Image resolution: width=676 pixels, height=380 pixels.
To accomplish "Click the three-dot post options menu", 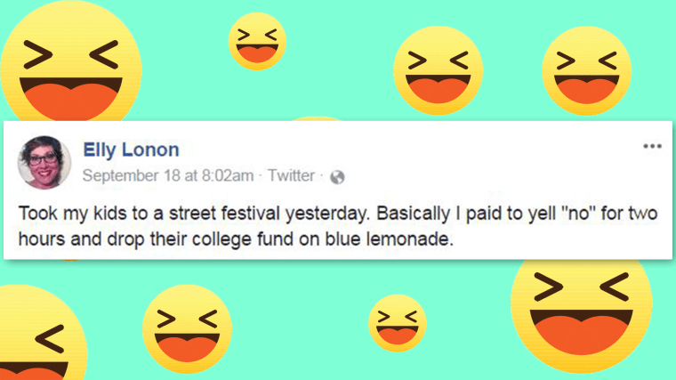I will point(652,146).
